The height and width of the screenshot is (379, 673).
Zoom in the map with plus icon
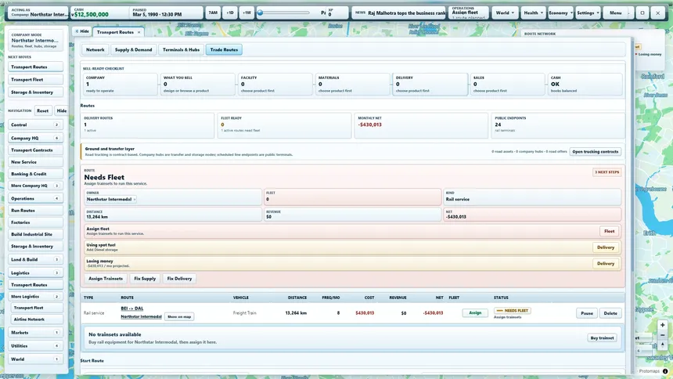tap(662, 325)
